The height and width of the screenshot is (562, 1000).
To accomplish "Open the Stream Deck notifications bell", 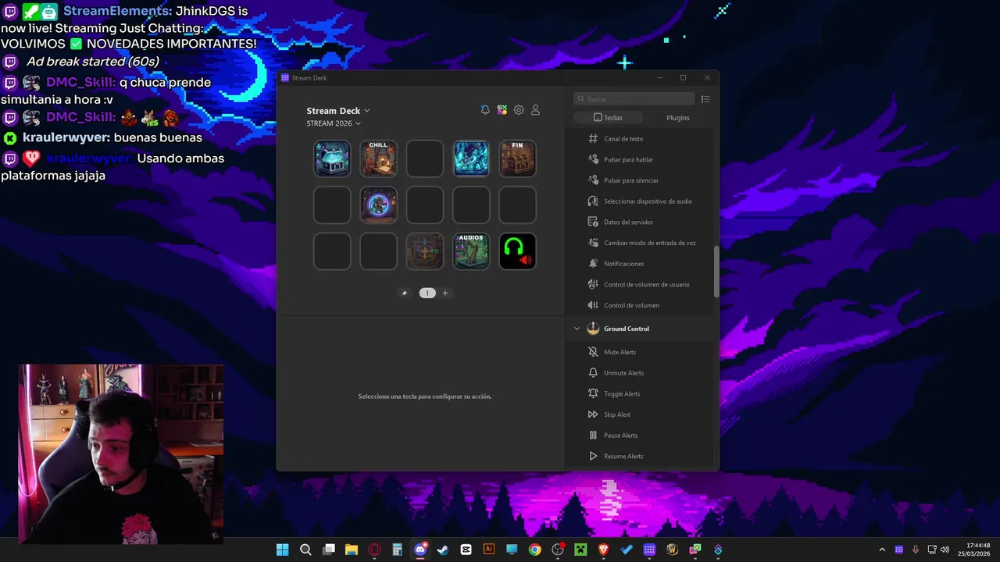I will [x=485, y=110].
